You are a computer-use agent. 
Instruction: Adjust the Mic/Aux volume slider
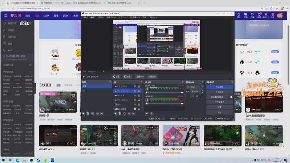point(166,93)
